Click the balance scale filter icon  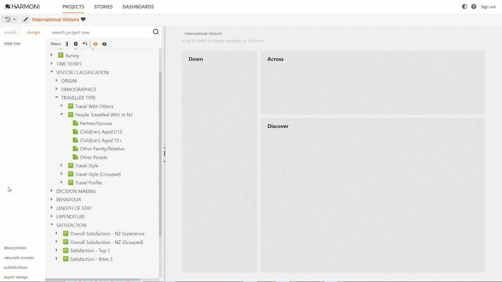click(85, 44)
